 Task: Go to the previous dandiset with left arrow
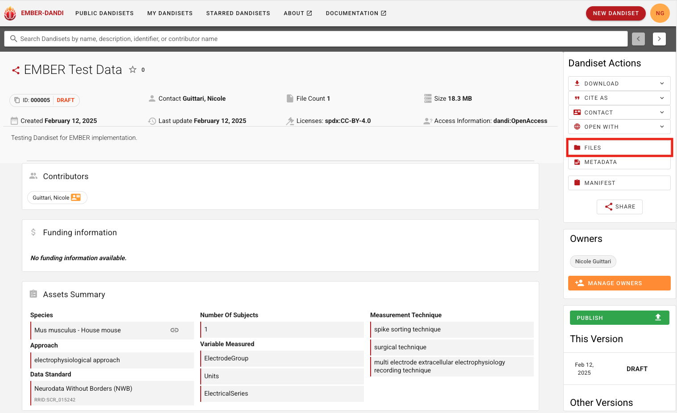(x=638, y=39)
